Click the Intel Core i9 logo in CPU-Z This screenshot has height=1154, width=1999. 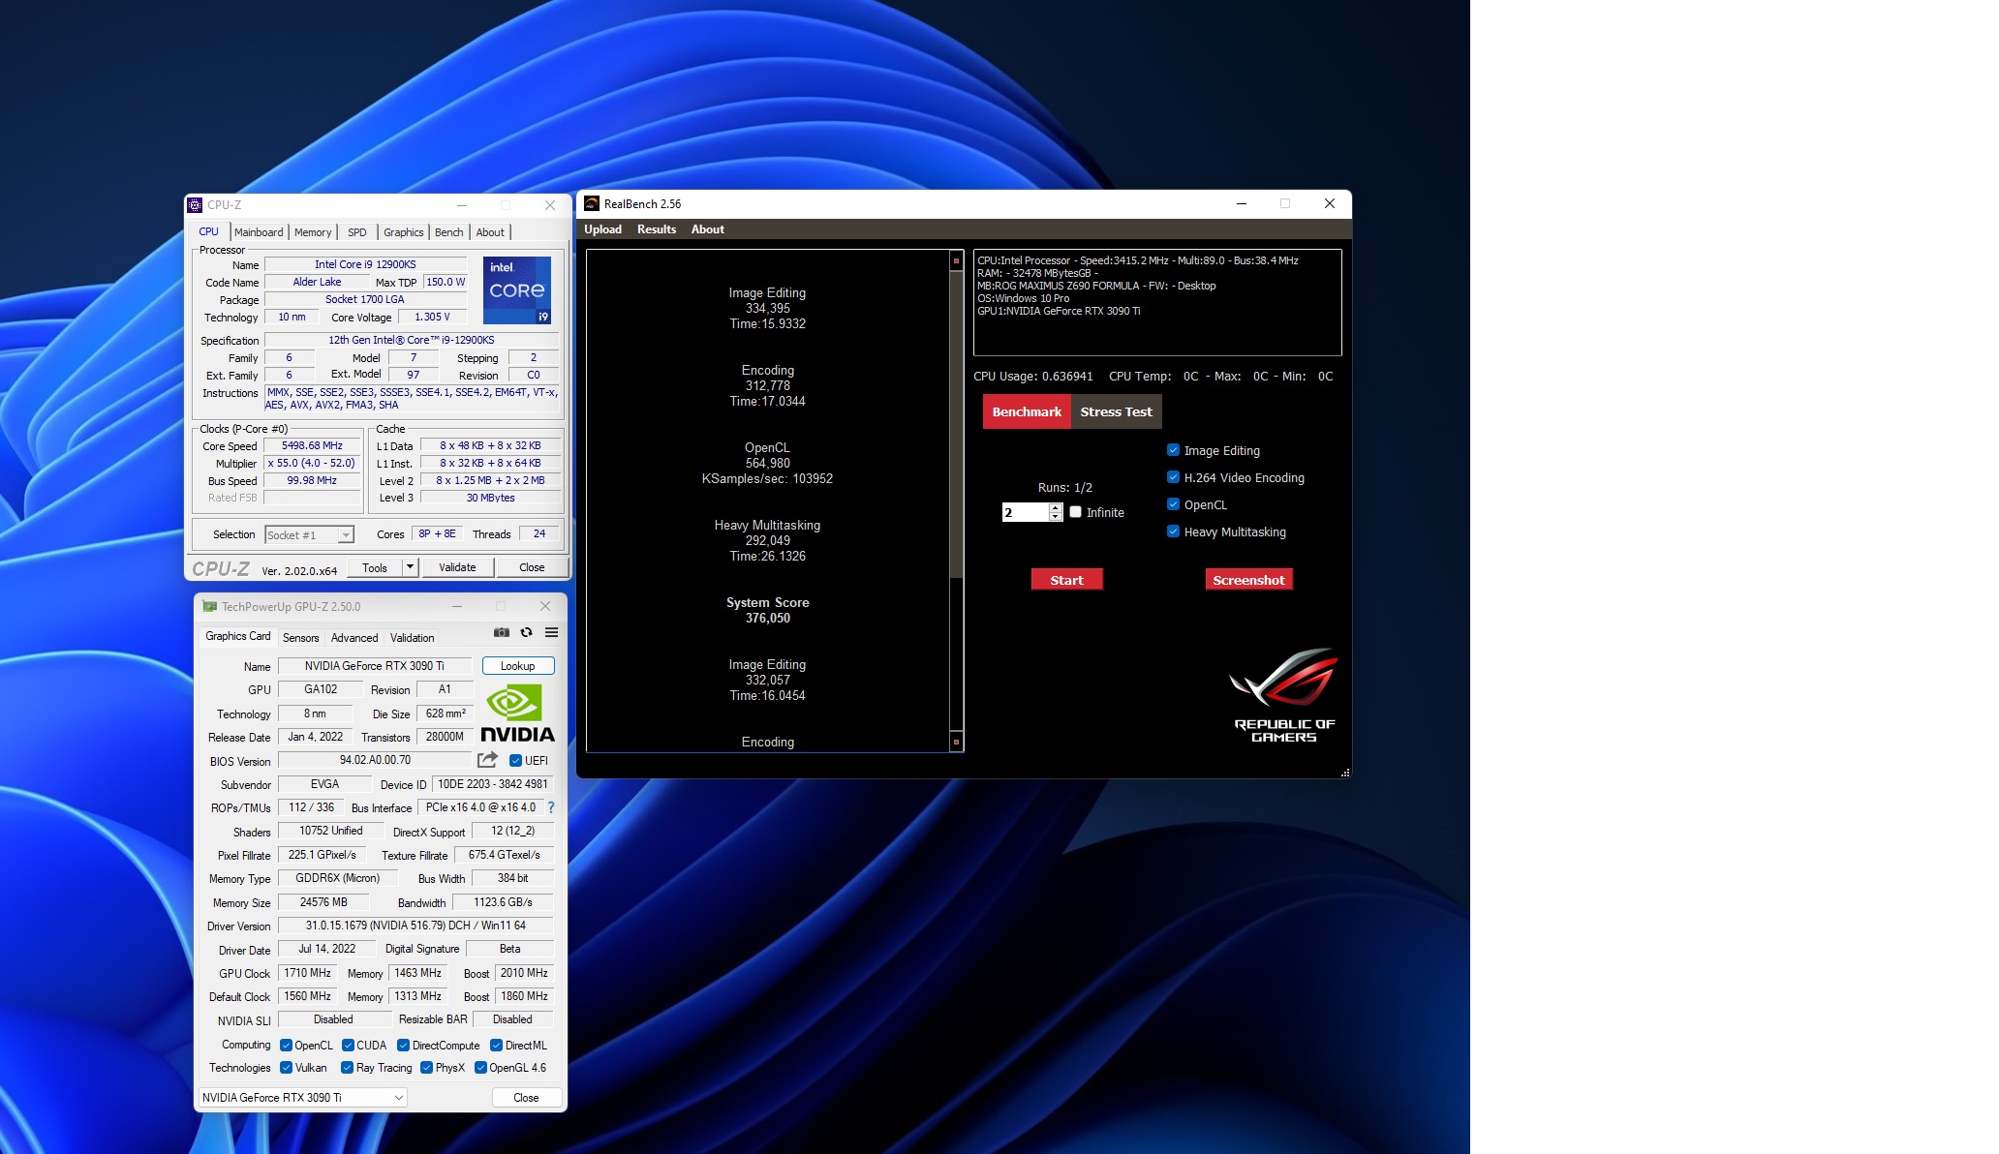click(x=517, y=289)
